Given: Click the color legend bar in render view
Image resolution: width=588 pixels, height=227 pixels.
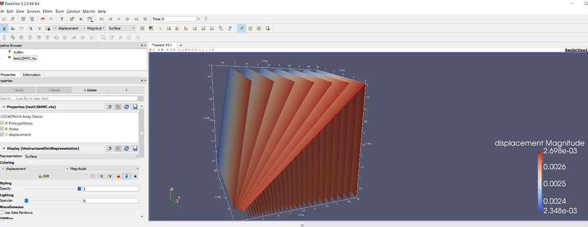Looking at the screenshot, I should (539, 182).
